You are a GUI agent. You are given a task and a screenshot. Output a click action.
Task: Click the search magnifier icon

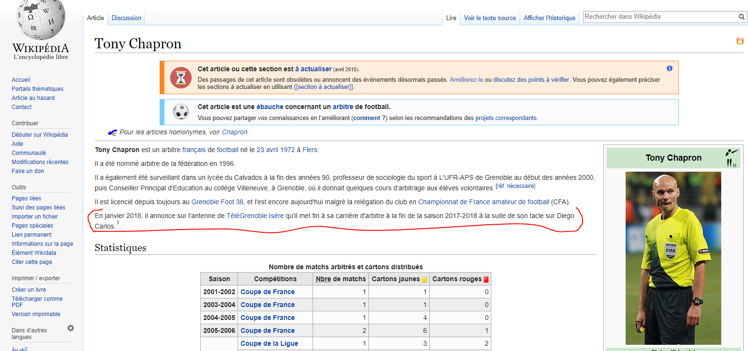point(742,17)
